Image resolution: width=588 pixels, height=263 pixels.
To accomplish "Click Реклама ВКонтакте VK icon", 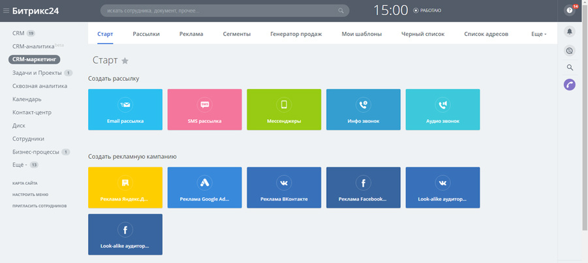I will pos(284,183).
